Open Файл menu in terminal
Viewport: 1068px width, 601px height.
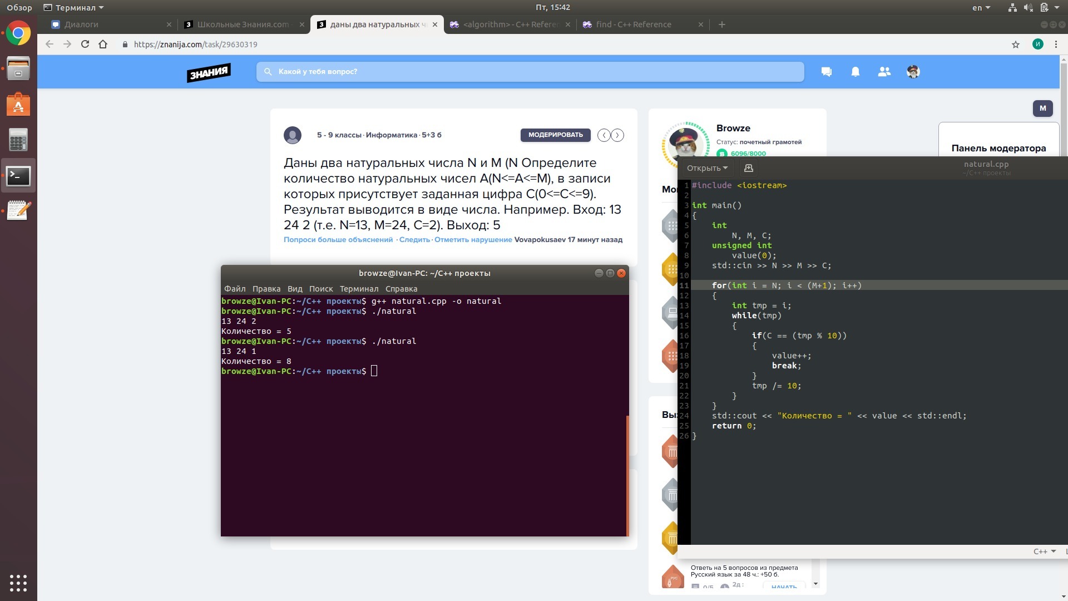[235, 289]
